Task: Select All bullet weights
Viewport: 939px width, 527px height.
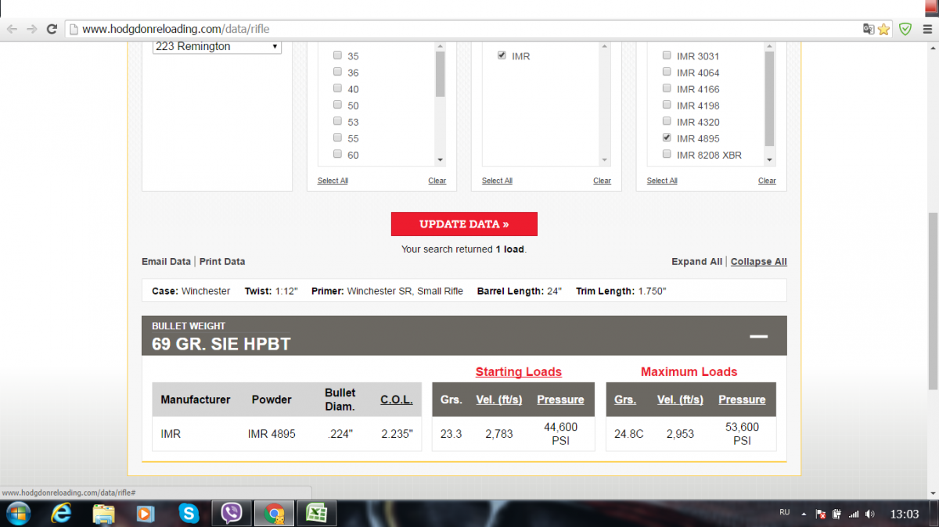Action: pyautogui.click(x=333, y=181)
